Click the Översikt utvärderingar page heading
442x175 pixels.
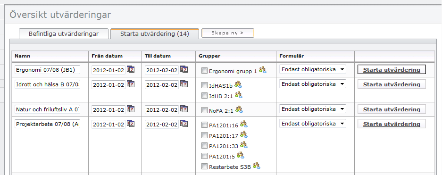(x=60, y=15)
